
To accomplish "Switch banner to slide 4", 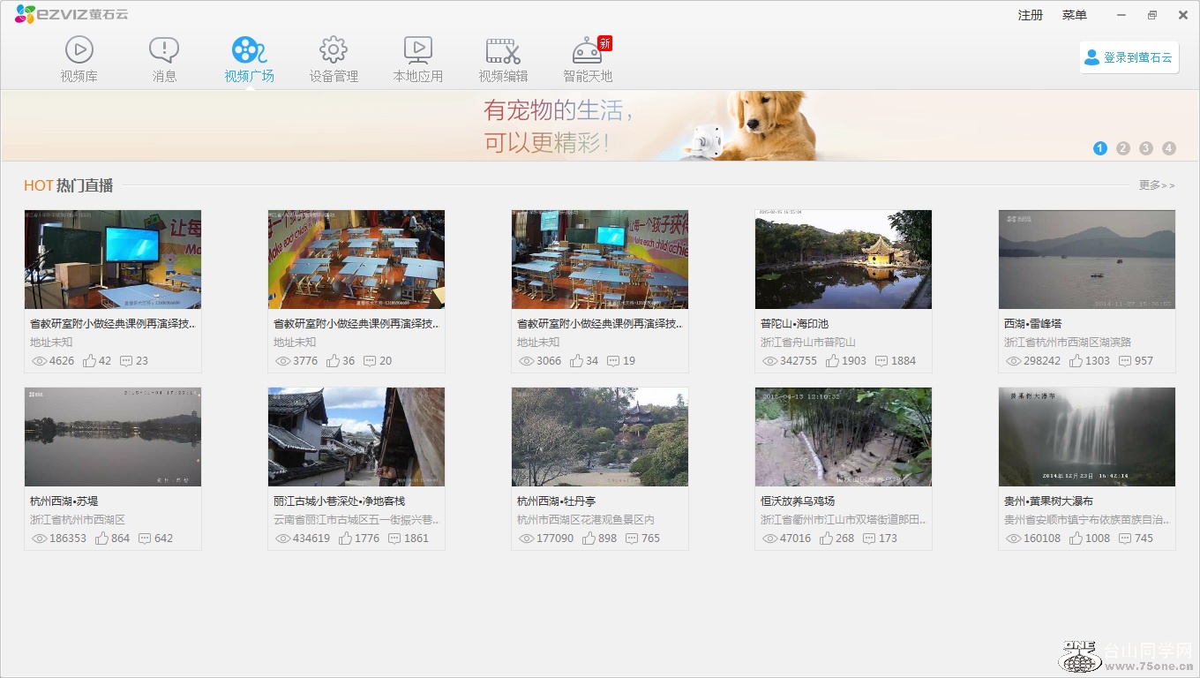I will [1169, 148].
